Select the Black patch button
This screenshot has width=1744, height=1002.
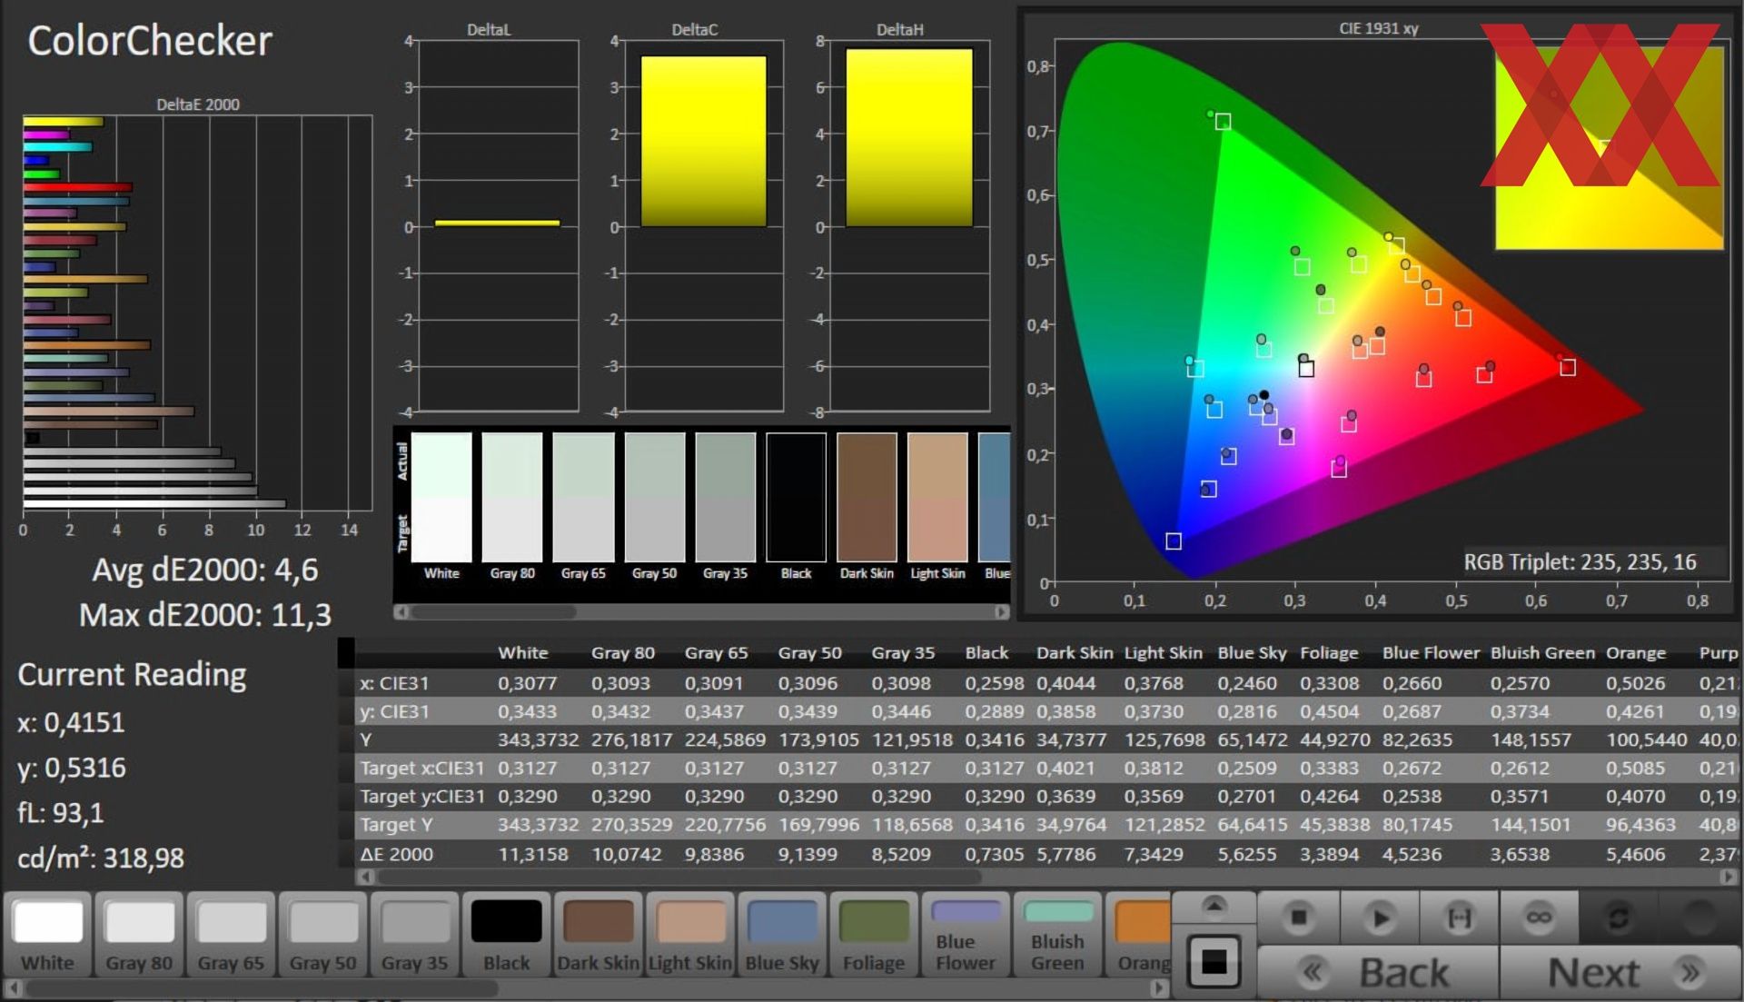click(506, 935)
